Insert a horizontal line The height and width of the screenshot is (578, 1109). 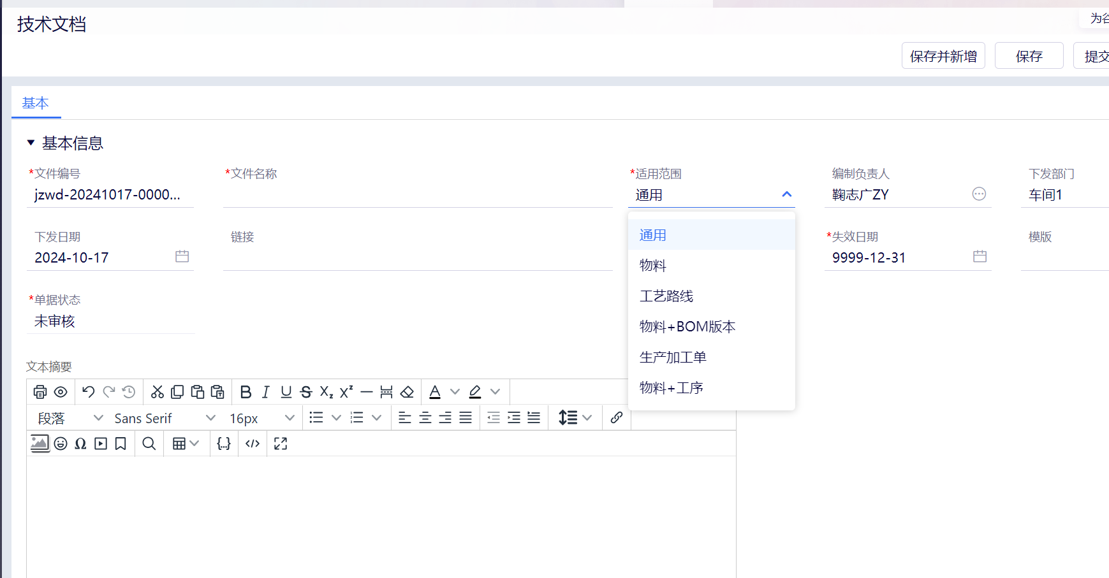366,392
